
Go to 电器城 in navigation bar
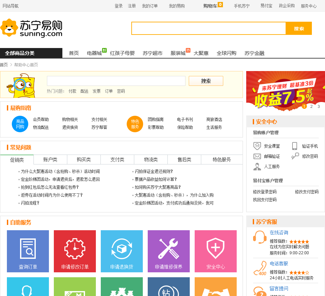tap(94, 53)
